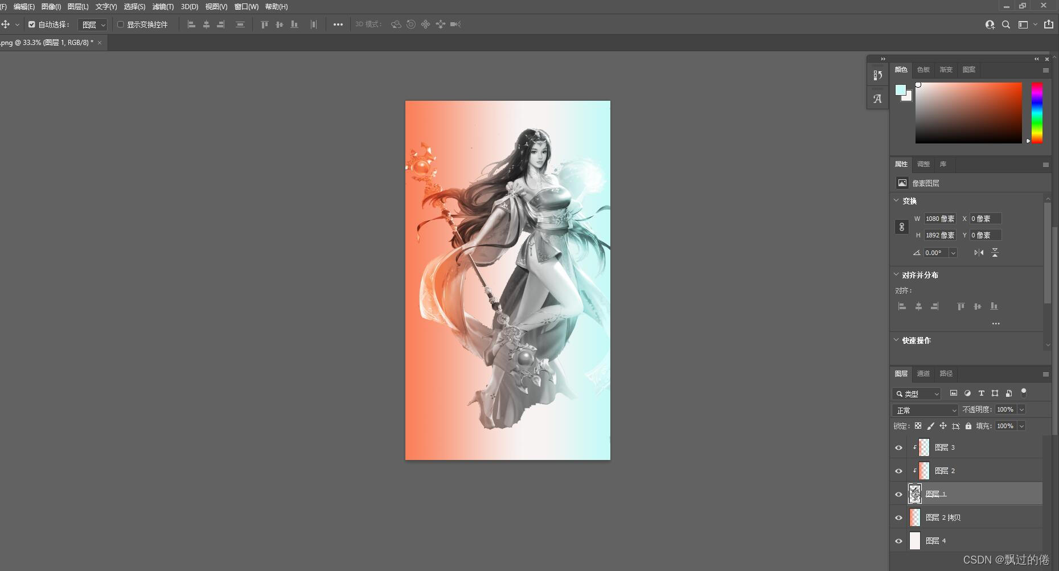Screen dimensions: 1059x571
Task: Open the 图层 auto-select dropdown
Action: pyautogui.click(x=93, y=24)
